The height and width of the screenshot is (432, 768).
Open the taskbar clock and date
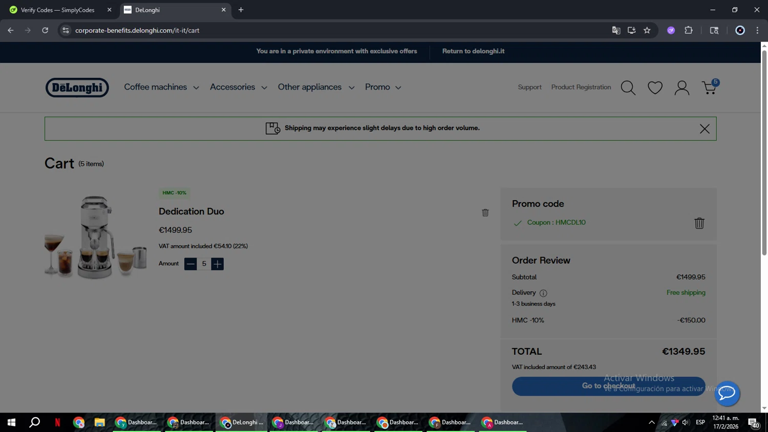point(726,422)
